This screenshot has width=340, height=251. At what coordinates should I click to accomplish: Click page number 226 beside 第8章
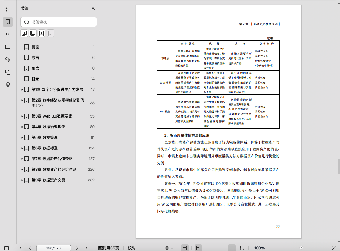point(91,169)
